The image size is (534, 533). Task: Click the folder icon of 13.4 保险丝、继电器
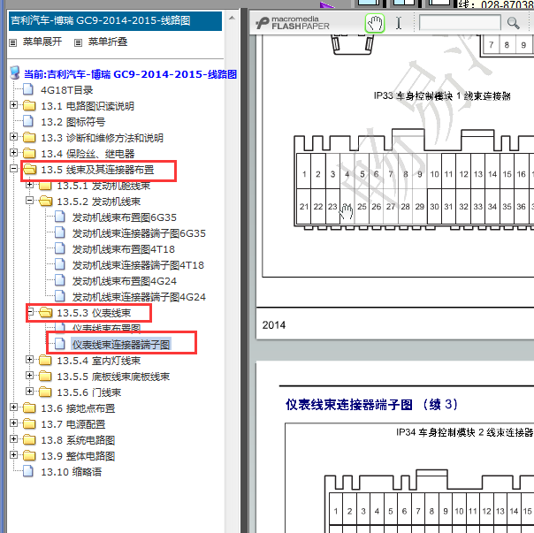point(29,153)
